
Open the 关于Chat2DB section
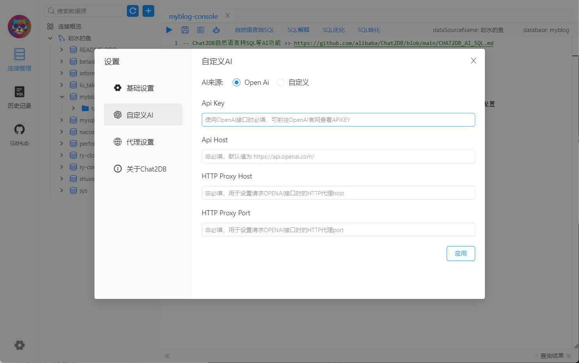click(143, 169)
